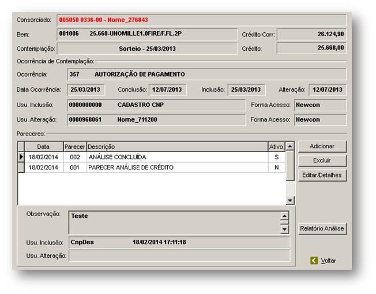The image size is (376, 294).
Task: Click the Ativo value S cell
Action: click(276, 157)
